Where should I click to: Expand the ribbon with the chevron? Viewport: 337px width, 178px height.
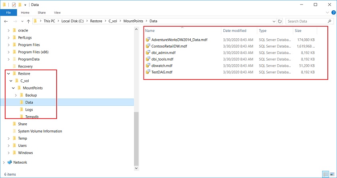coord(327,13)
